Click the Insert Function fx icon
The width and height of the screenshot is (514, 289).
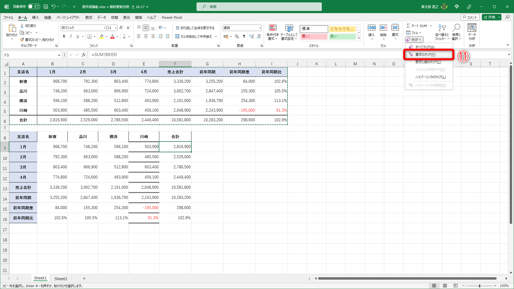(84, 55)
